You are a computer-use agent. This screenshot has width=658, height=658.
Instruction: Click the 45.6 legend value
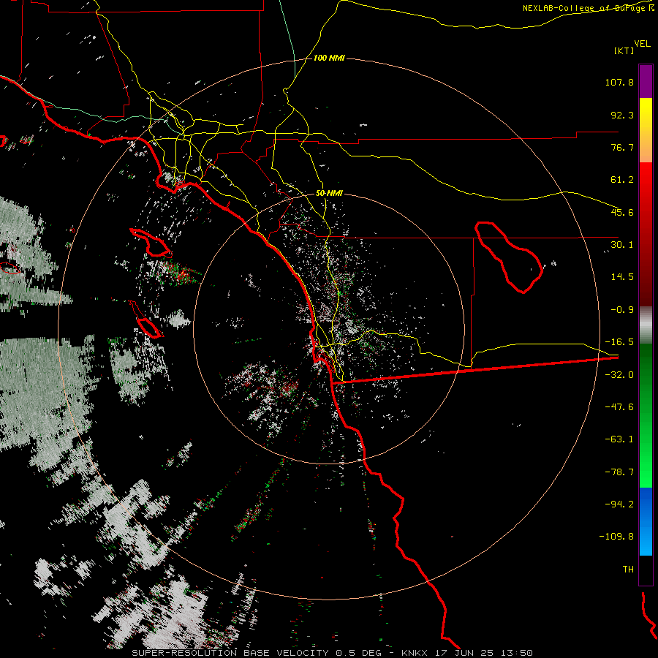click(x=622, y=212)
